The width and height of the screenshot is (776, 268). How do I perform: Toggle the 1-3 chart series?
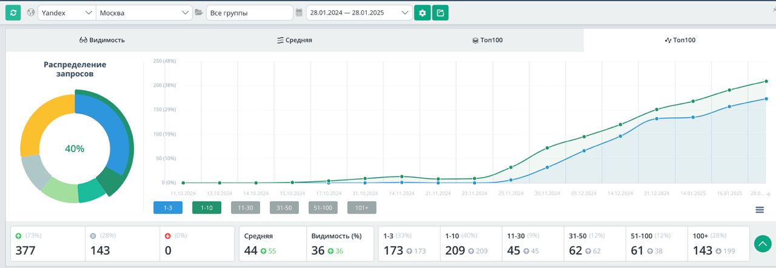tap(168, 207)
